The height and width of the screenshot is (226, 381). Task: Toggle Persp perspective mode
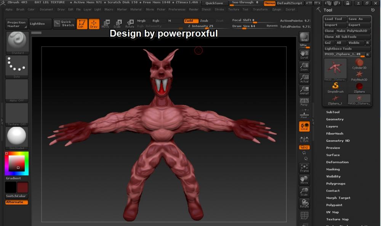point(304,102)
